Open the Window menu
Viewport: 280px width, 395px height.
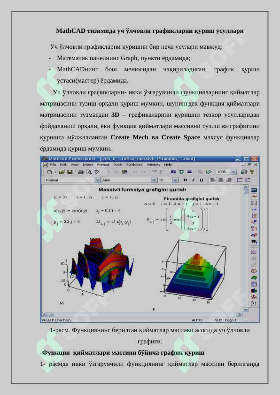click(153, 165)
